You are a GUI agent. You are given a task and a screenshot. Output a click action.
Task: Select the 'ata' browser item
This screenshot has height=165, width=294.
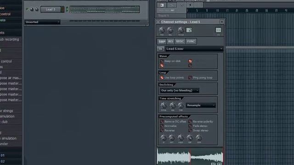point(3,20)
